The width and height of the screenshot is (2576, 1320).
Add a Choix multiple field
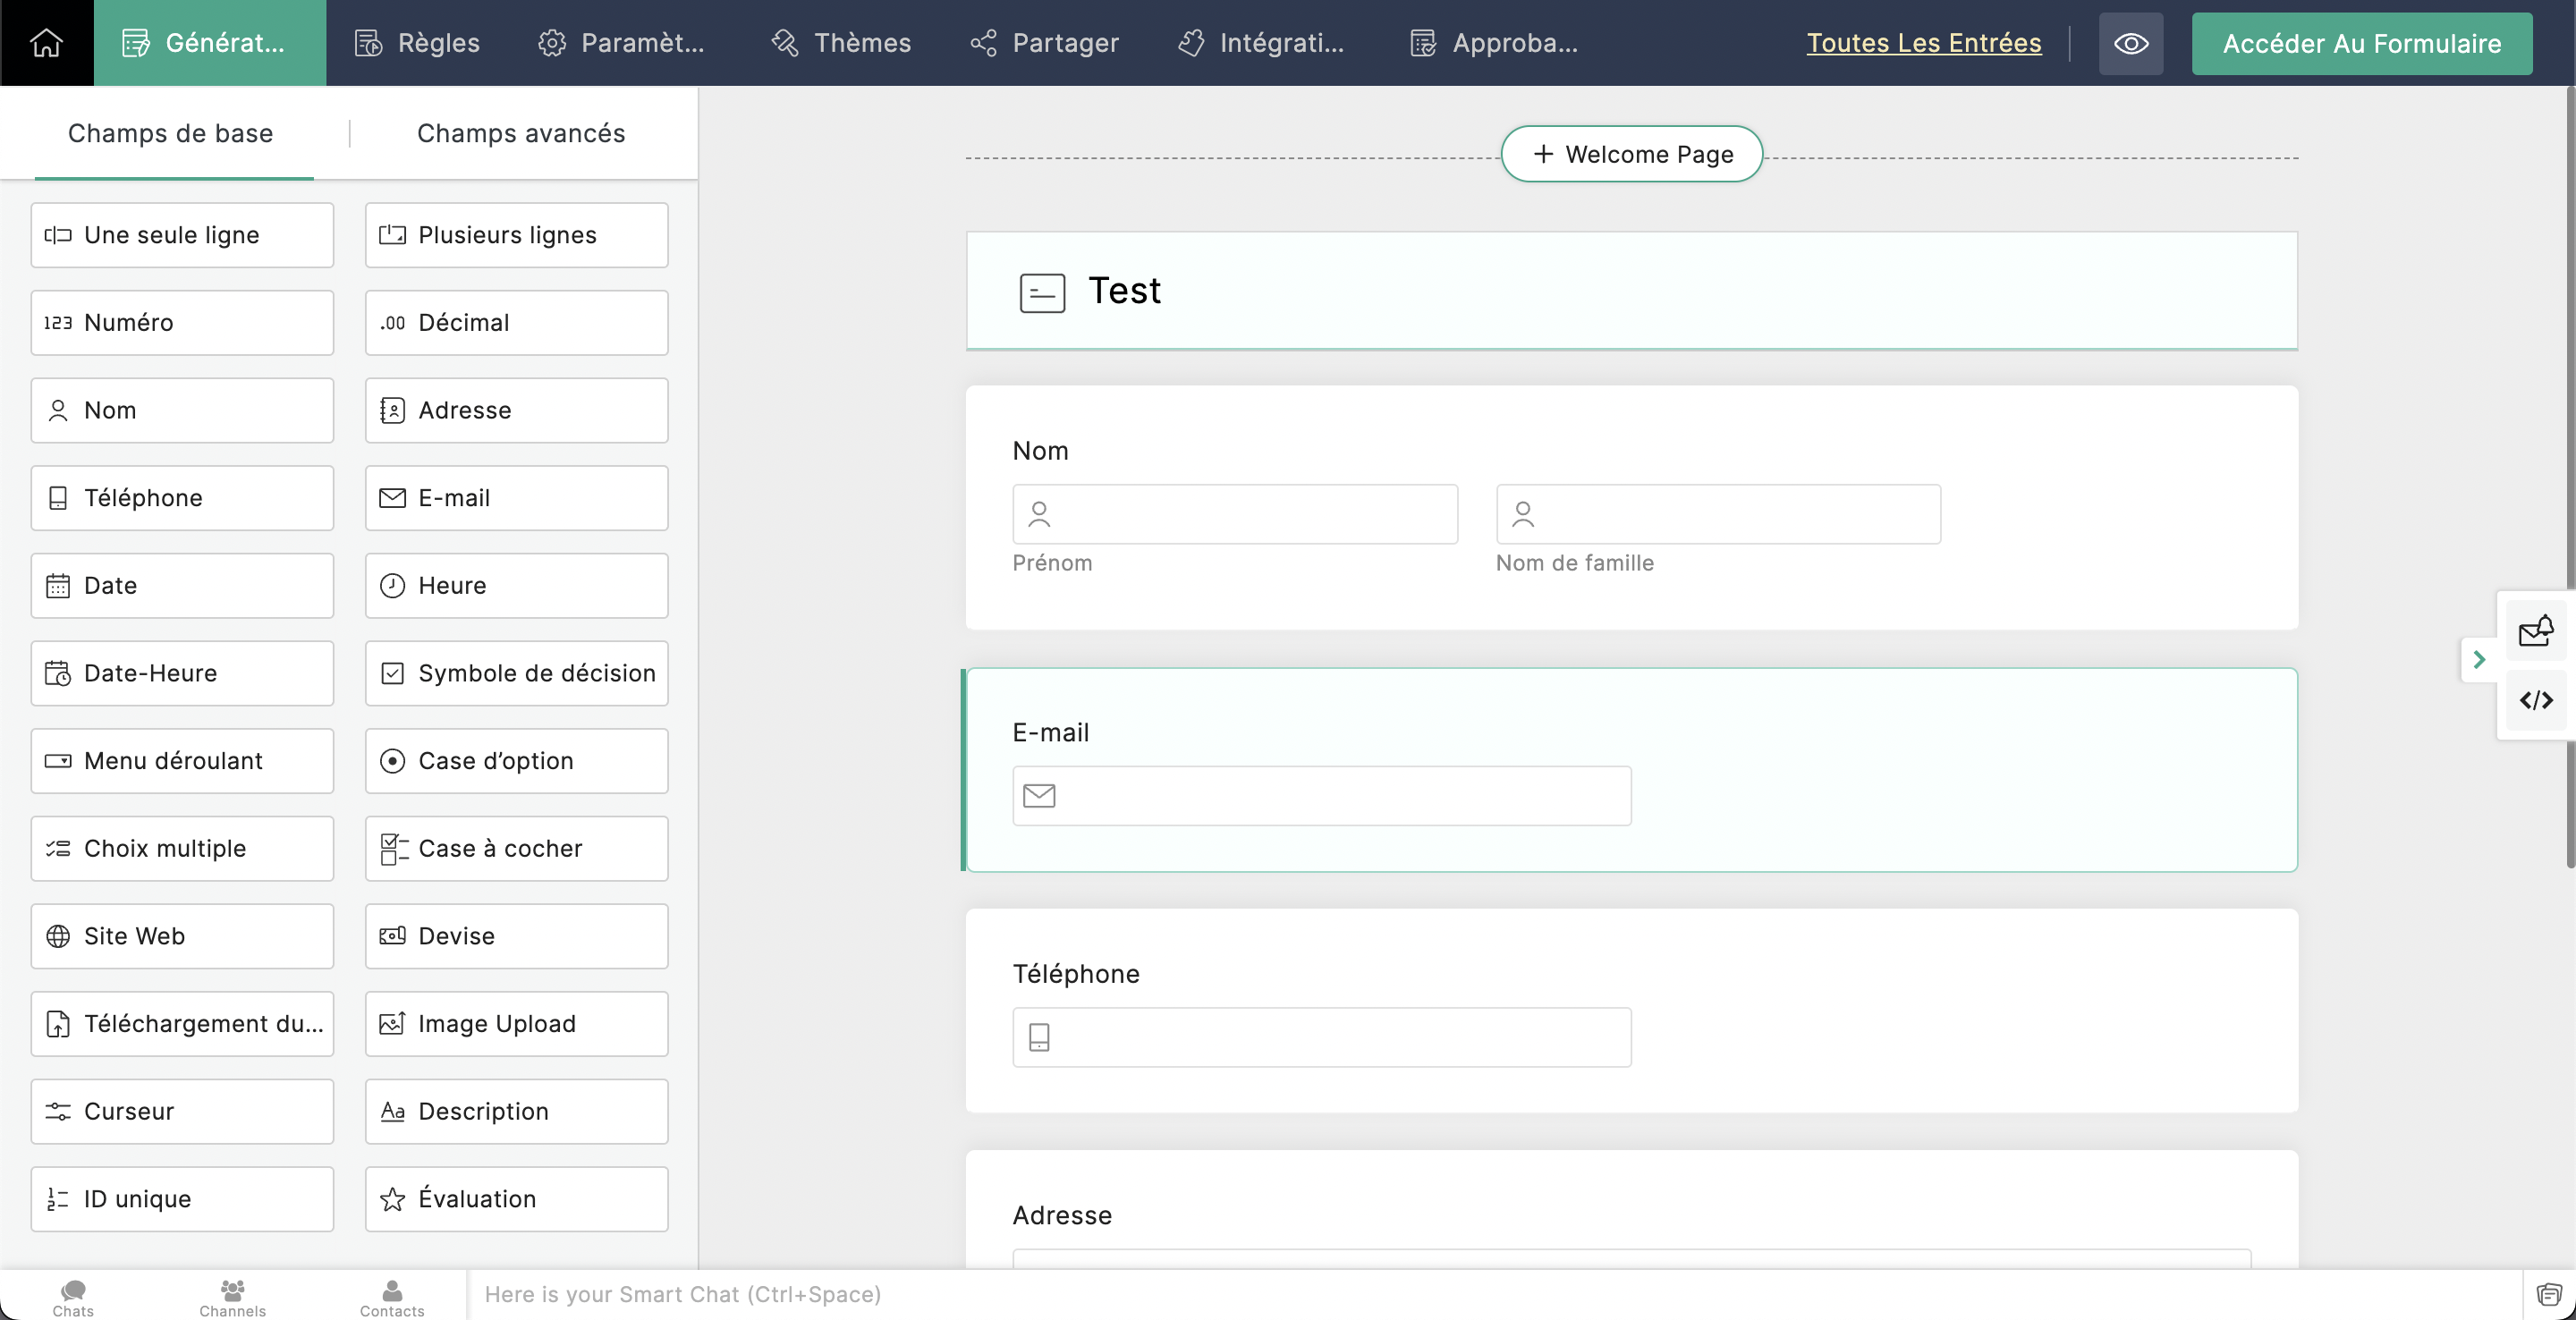click(182, 848)
